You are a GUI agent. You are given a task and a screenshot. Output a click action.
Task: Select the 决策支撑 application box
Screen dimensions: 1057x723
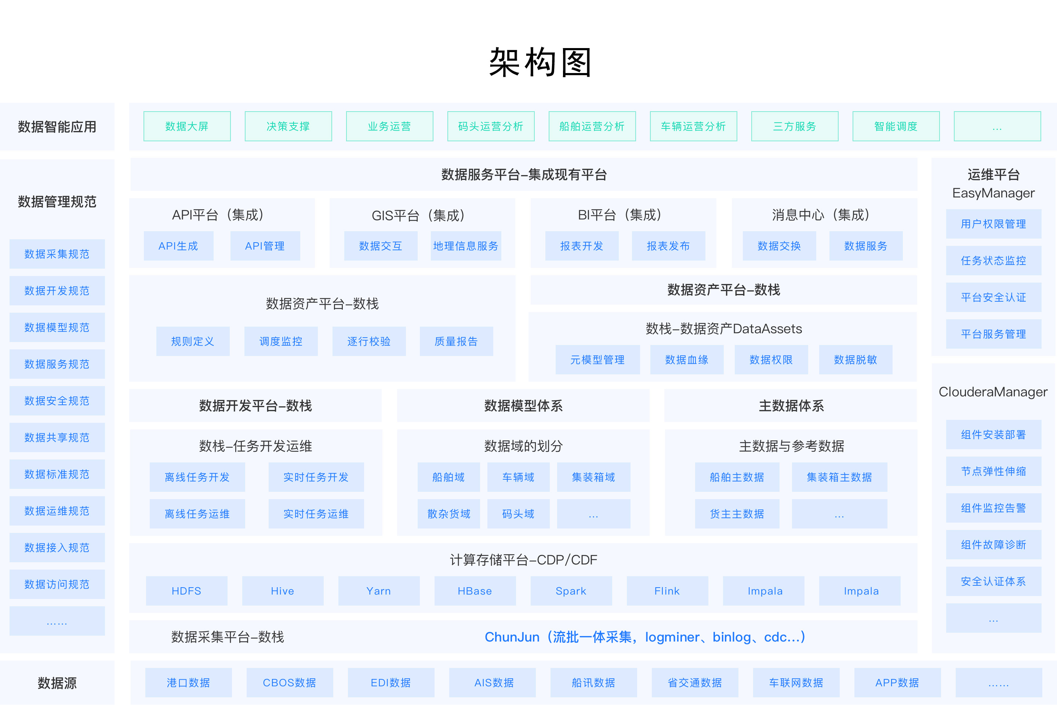coord(288,126)
